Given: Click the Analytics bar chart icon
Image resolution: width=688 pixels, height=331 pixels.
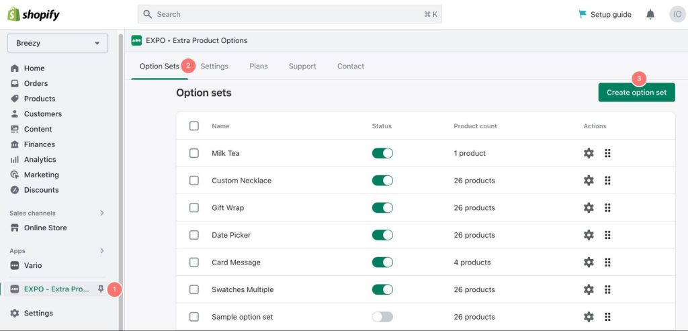Looking at the screenshot, I should [15, 160].
